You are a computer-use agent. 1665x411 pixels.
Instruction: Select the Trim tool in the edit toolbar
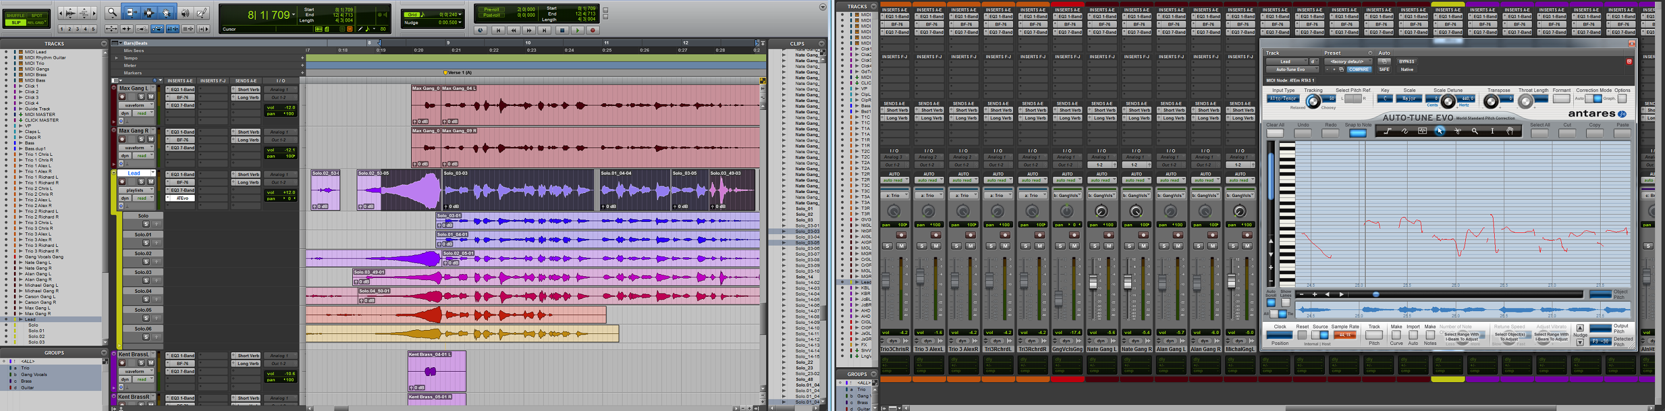pos(132,13)
